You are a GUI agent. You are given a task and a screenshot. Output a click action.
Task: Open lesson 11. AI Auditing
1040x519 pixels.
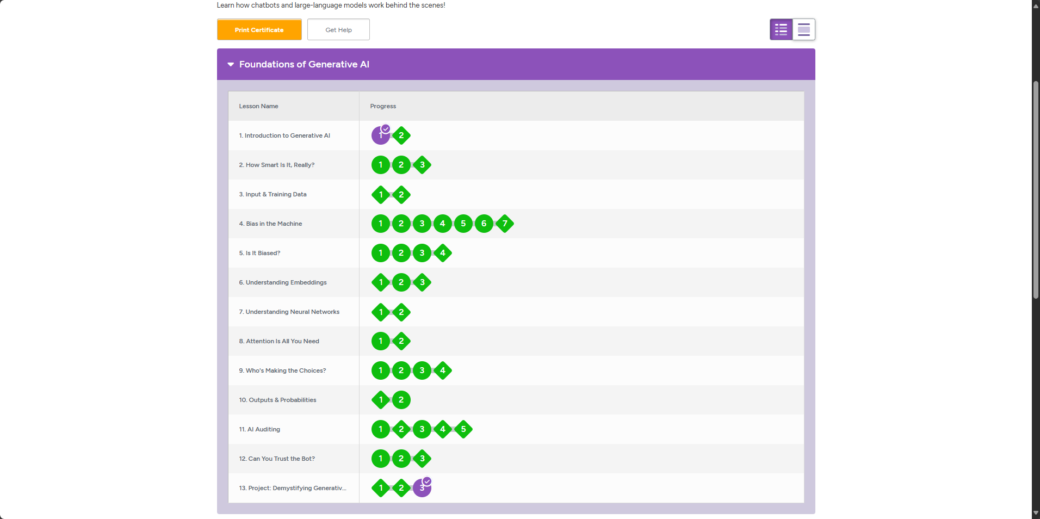(259, 429)
